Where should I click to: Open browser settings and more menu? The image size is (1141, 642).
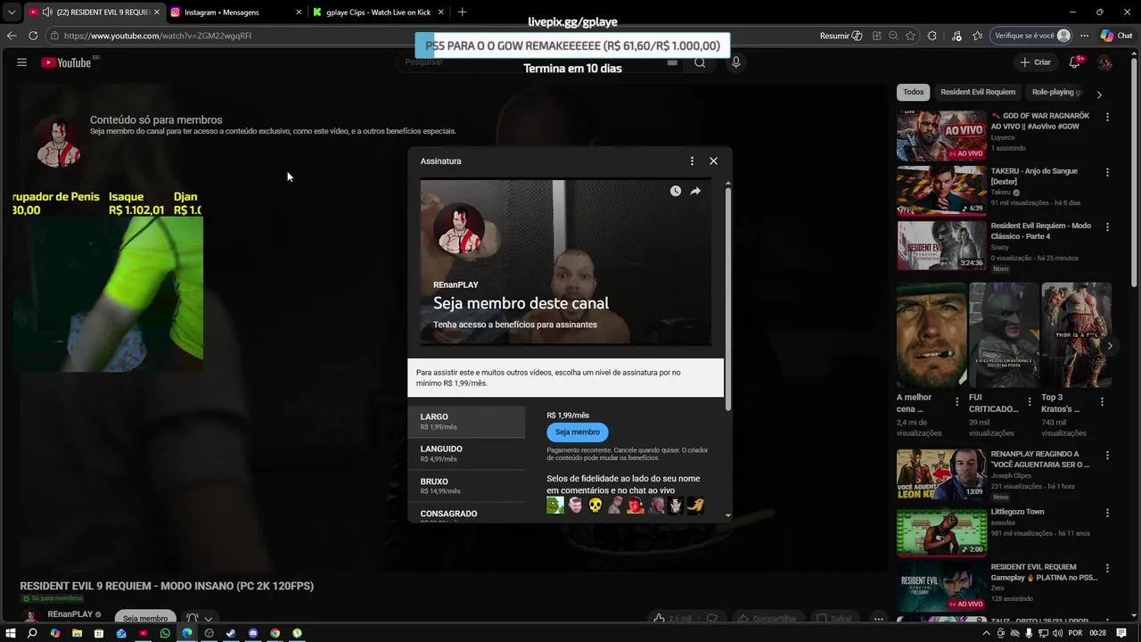(x=1084, y=36)
